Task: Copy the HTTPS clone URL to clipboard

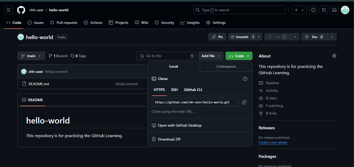Action: tap(244, 102)
